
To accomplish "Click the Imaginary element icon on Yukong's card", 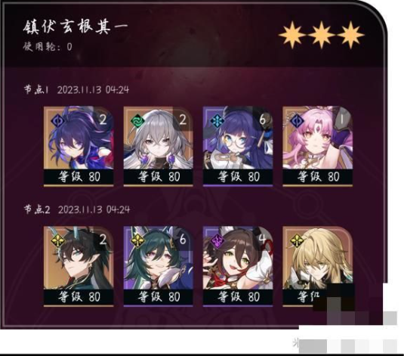I will tap(137, 240).
